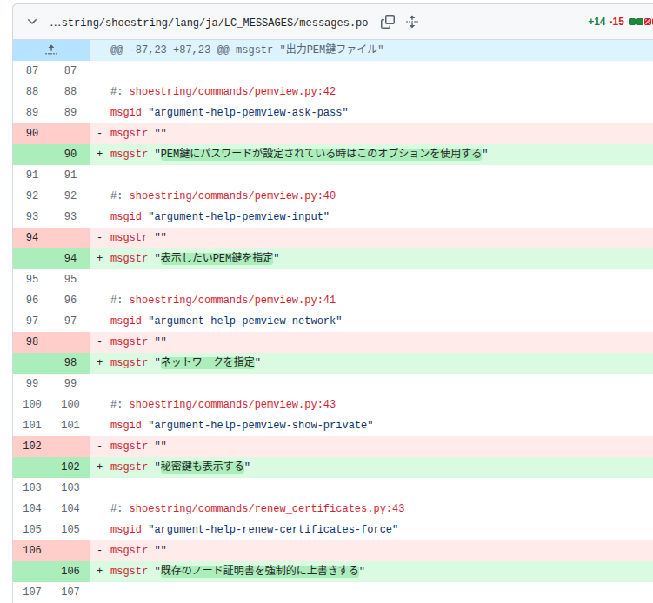This screenshot has height=603, width=653.
Task: Click added line number 94
Action: pyautogui.click(x=70, y=258)
